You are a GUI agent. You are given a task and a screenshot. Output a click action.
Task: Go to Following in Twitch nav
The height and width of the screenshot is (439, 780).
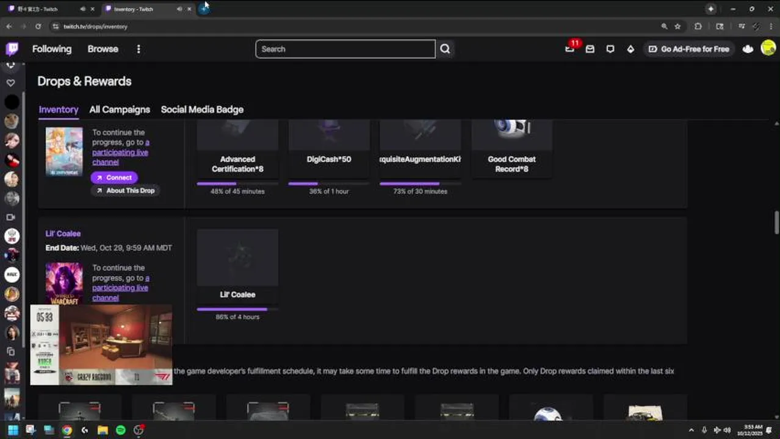tap(52, 49)
